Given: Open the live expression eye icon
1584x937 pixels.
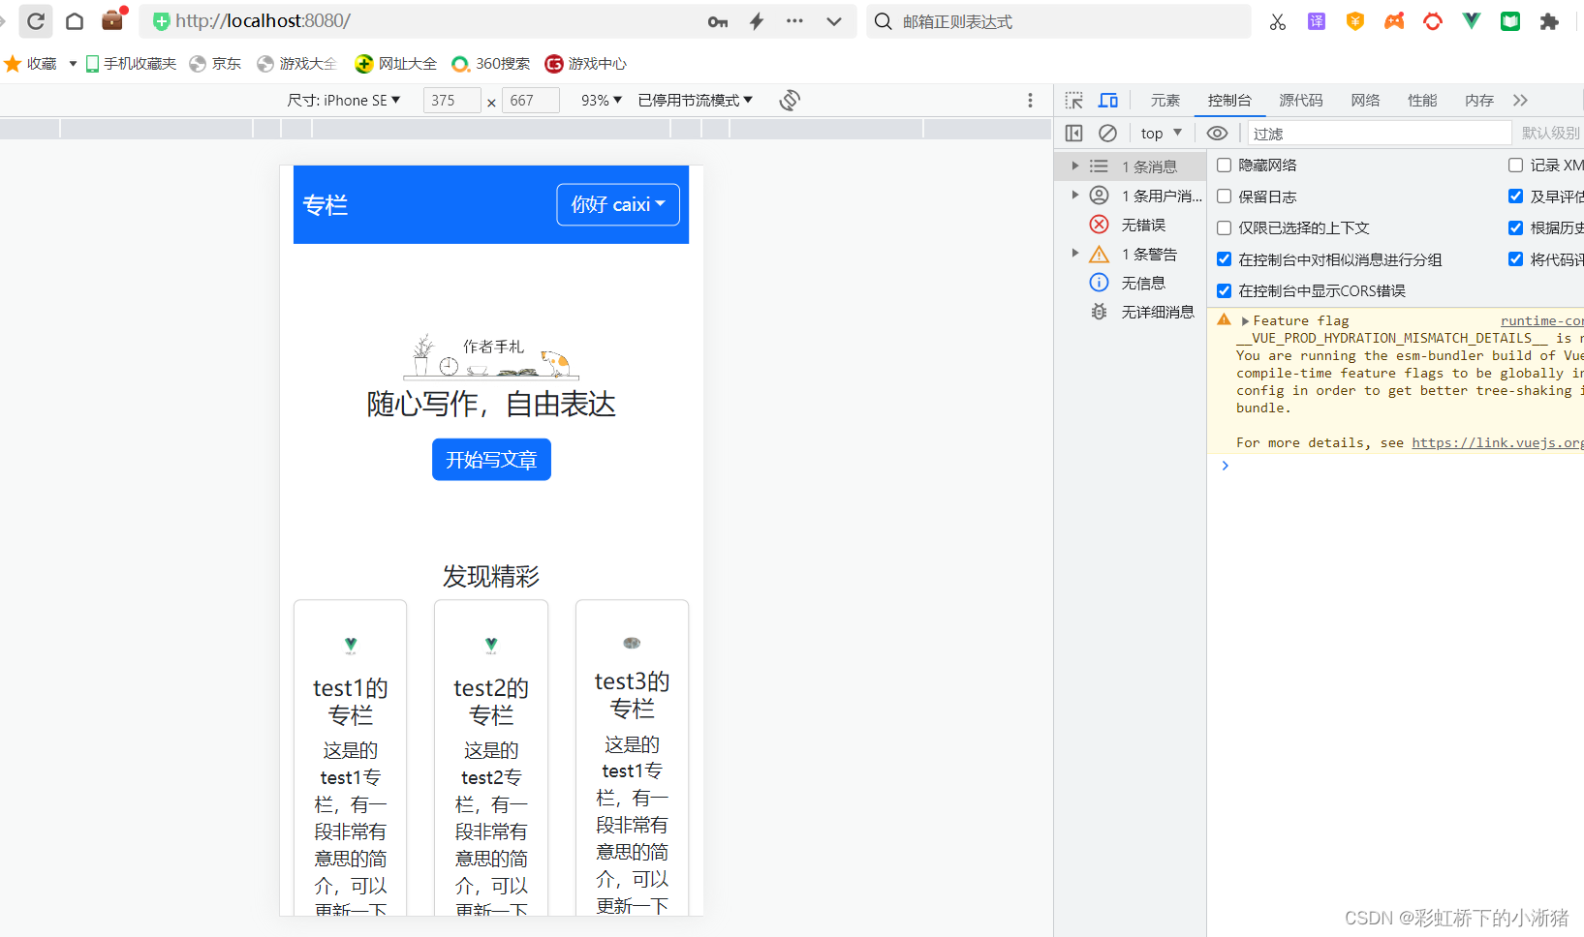Looking at the screenshot, I should click(1218, 133).
